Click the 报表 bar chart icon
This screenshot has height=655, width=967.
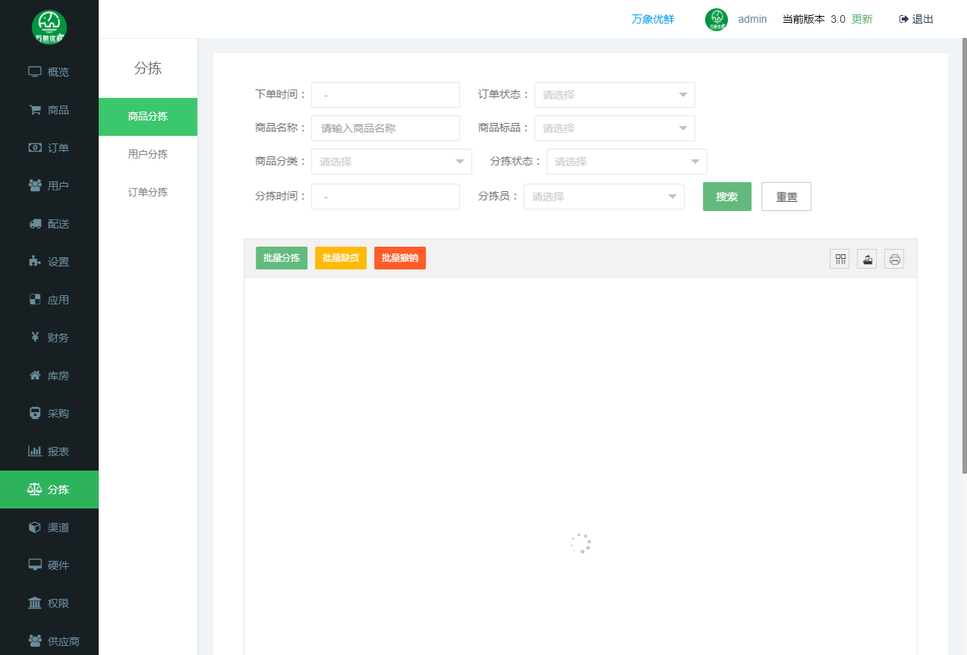click(x=35, y=452)
